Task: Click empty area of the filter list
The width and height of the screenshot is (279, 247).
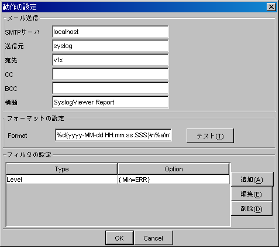Action: (x=118, y=205)
